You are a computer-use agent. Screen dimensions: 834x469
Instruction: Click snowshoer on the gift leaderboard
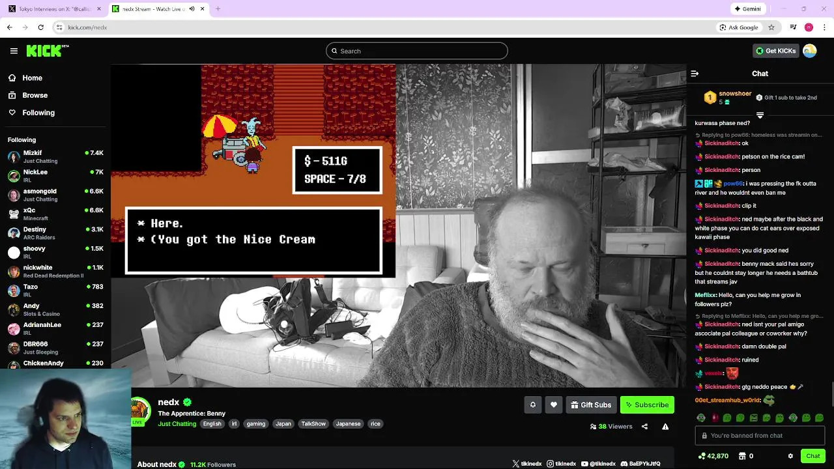[735, 94]
